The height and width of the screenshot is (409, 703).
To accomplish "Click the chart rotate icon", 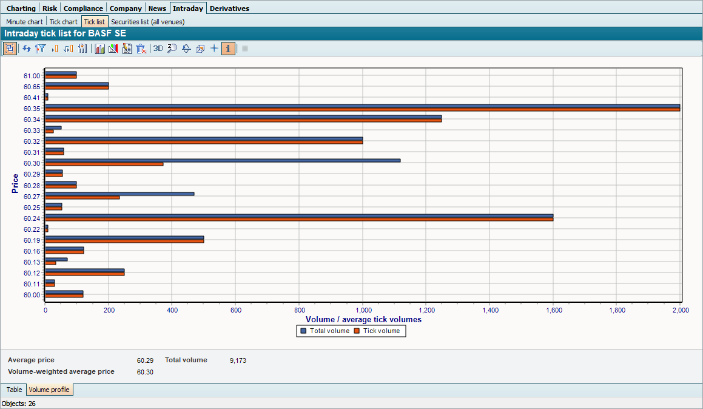I will (186, 49).
